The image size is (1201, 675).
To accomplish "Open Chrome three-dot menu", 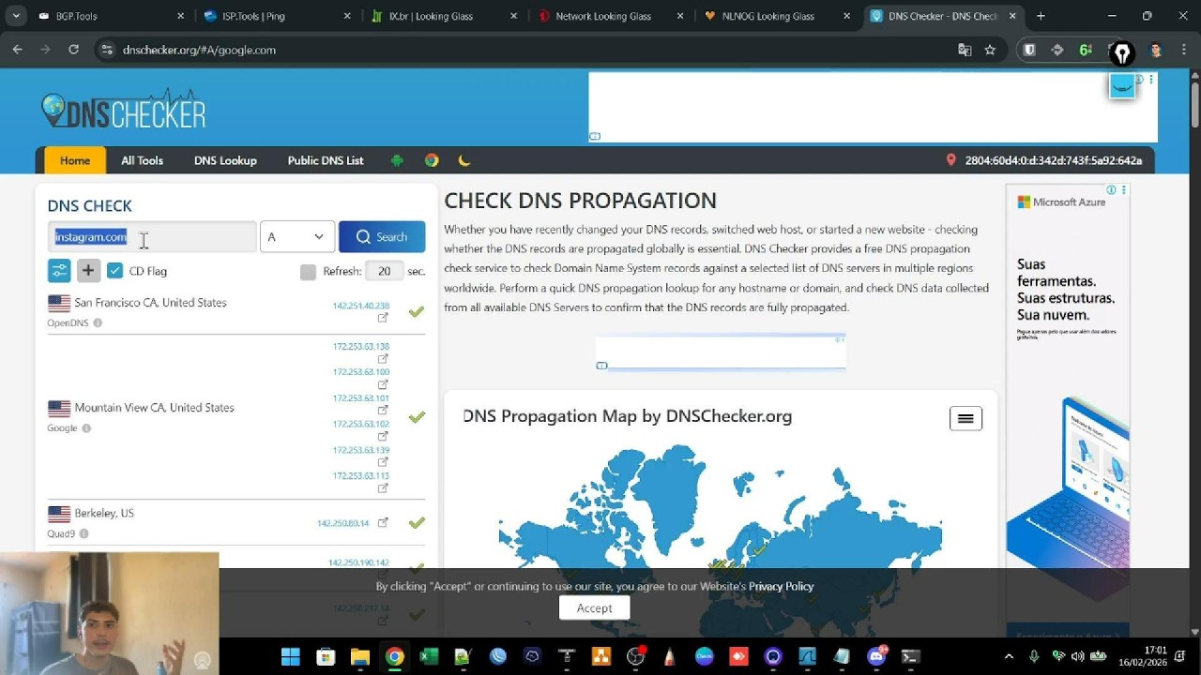I will click(x=1183, y=50).
